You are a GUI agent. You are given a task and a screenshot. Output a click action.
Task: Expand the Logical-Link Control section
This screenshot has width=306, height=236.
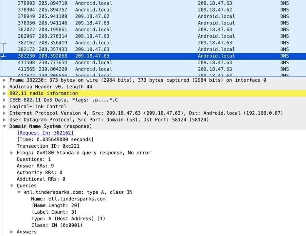(4, 106)
